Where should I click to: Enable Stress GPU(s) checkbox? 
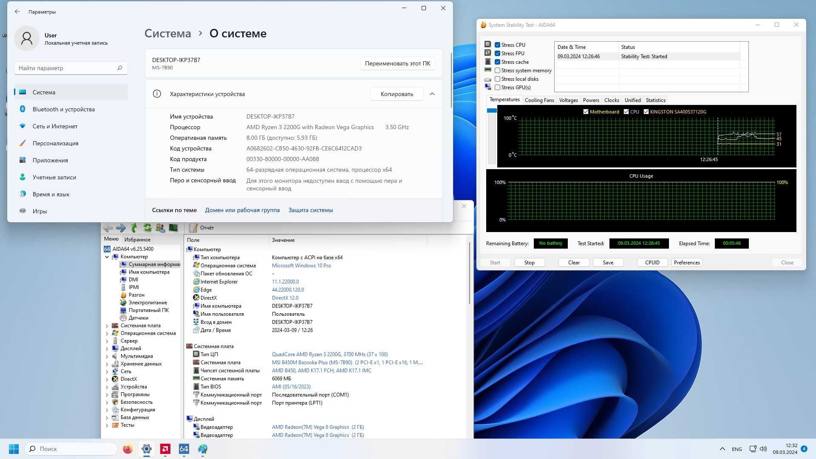(x=497, y=87)
